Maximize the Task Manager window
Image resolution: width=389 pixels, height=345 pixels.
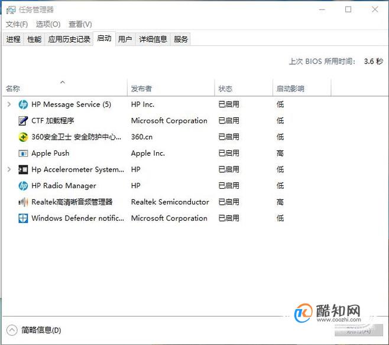coord(348,9)
